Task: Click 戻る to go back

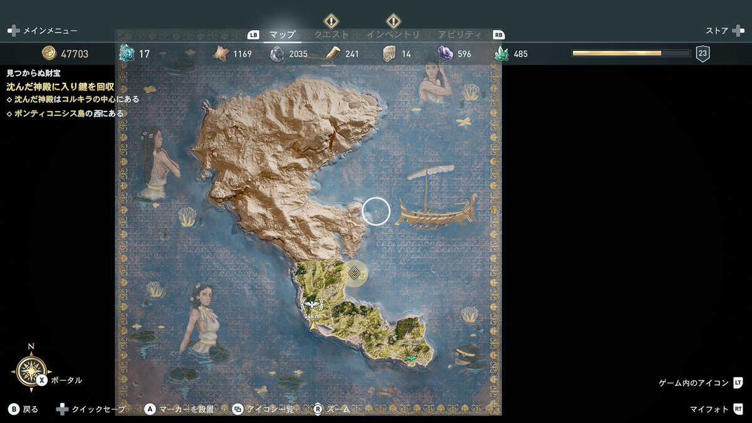Action: (31, 409)
